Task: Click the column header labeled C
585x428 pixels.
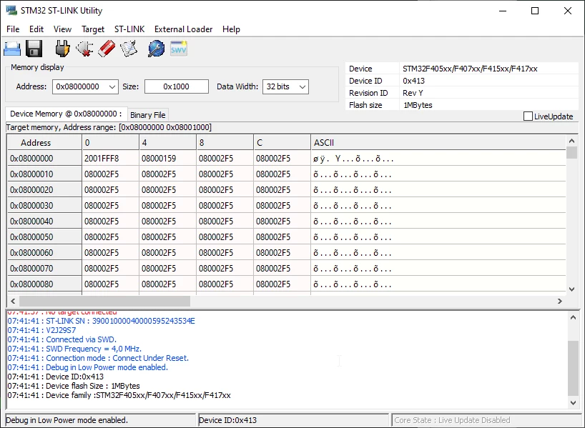Action: pos(282,143)
